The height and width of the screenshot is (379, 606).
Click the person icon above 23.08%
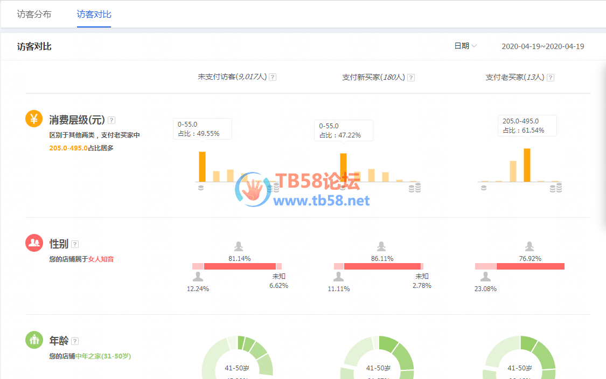click(485, 277)
